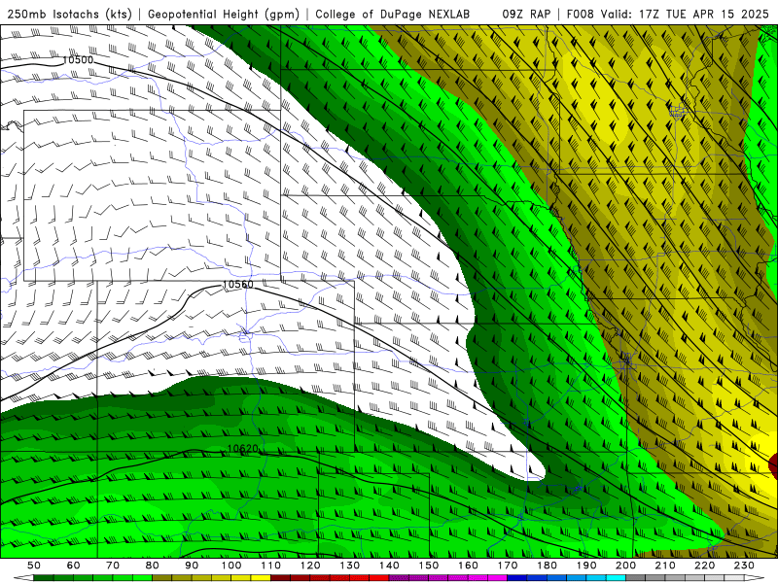Click the '09Z RAP' model run text
Viewport: 778px width, 583px height.
click(x=526, y=14)
